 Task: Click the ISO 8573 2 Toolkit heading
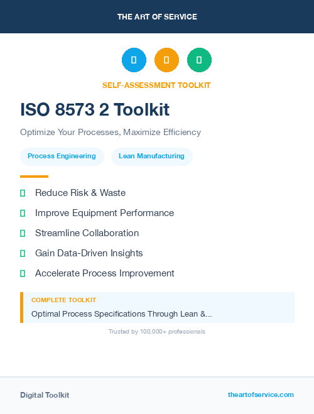tap(95, 109)
